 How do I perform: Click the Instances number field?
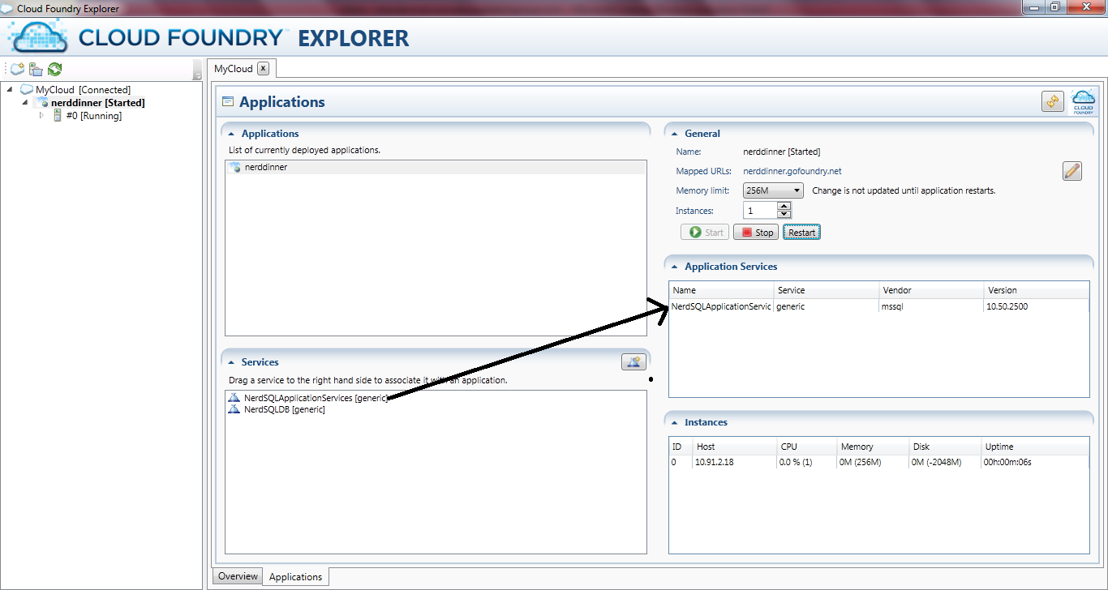760,211
